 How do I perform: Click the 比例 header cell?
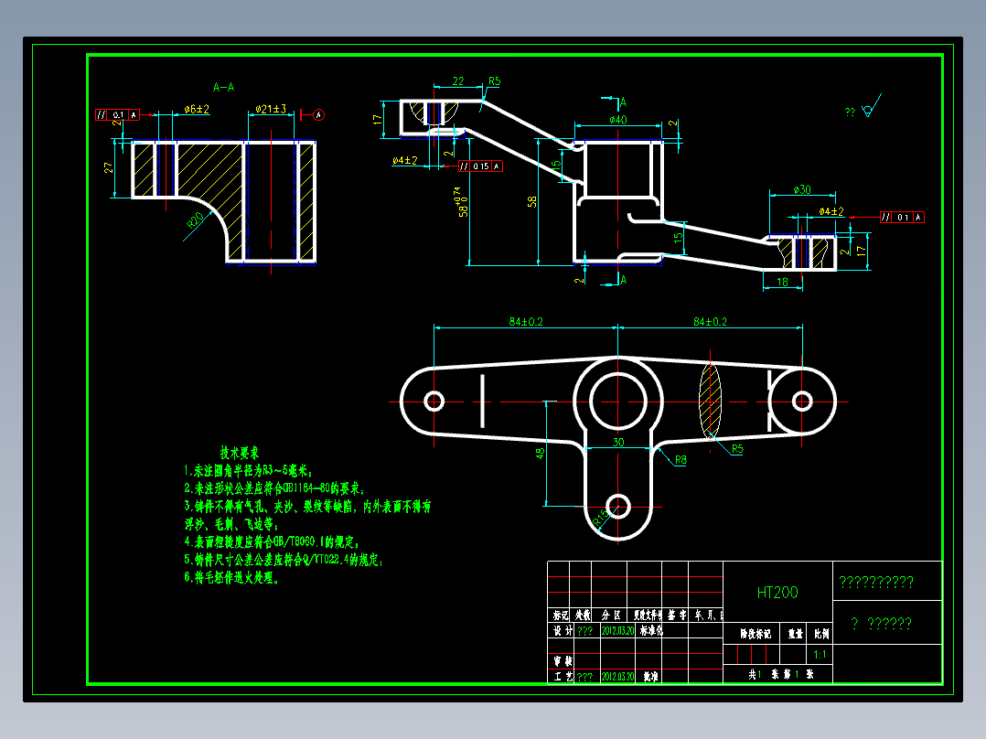click(821, 634)
